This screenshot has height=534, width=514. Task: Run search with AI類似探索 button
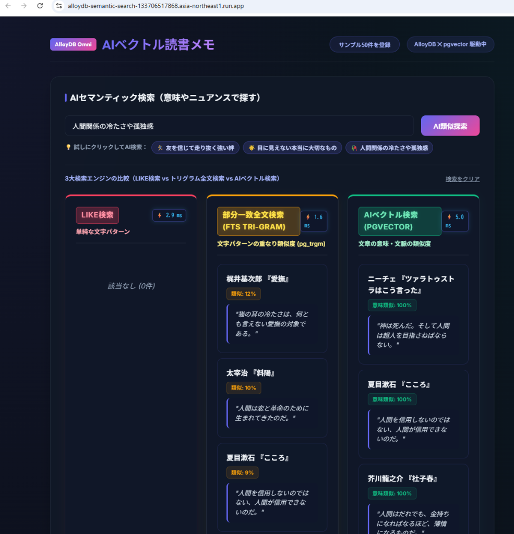pos(450,126)
